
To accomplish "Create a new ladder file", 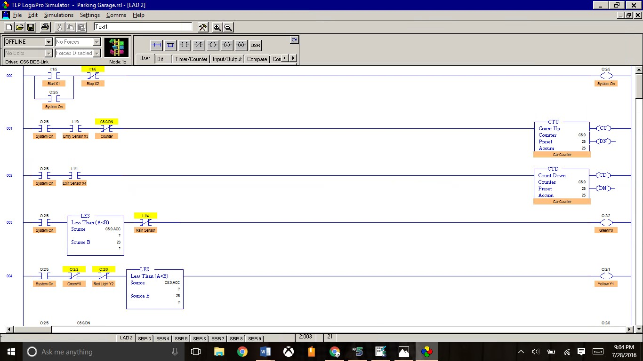I will tap(8, 27).
